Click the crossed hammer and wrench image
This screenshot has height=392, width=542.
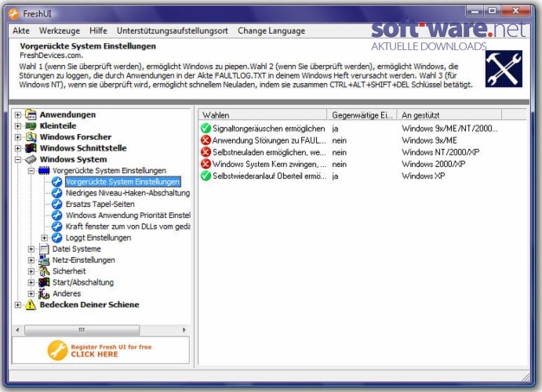[x=504, y=69]
